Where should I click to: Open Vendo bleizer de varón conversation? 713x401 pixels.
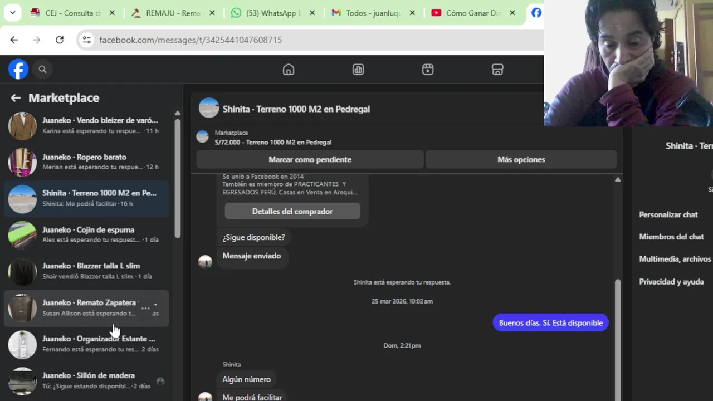pyautogui.click(x=86, y=125)
